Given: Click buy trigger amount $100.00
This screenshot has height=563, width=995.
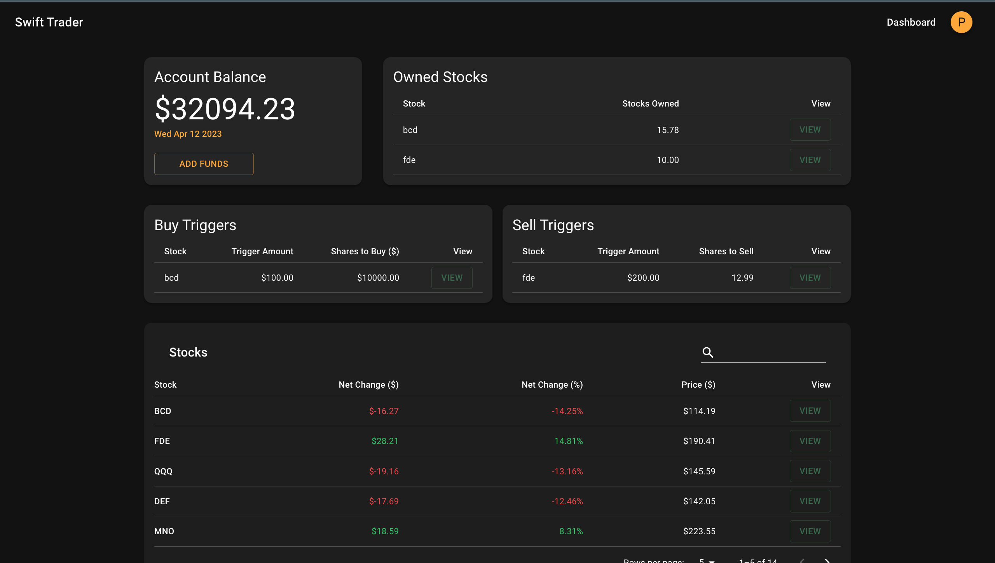Looking at the screenshot, I should (x=277, y=278).
